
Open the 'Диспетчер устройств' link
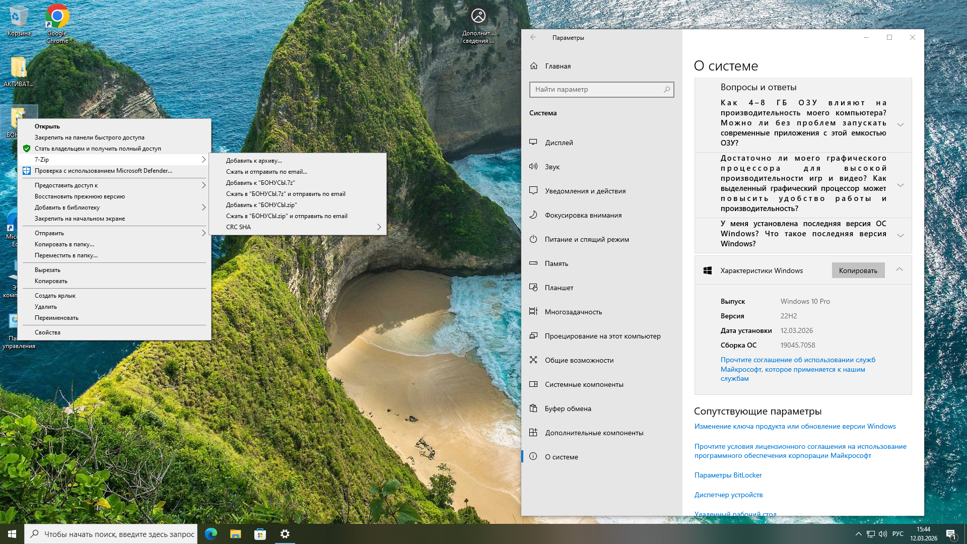click(728, 495)
